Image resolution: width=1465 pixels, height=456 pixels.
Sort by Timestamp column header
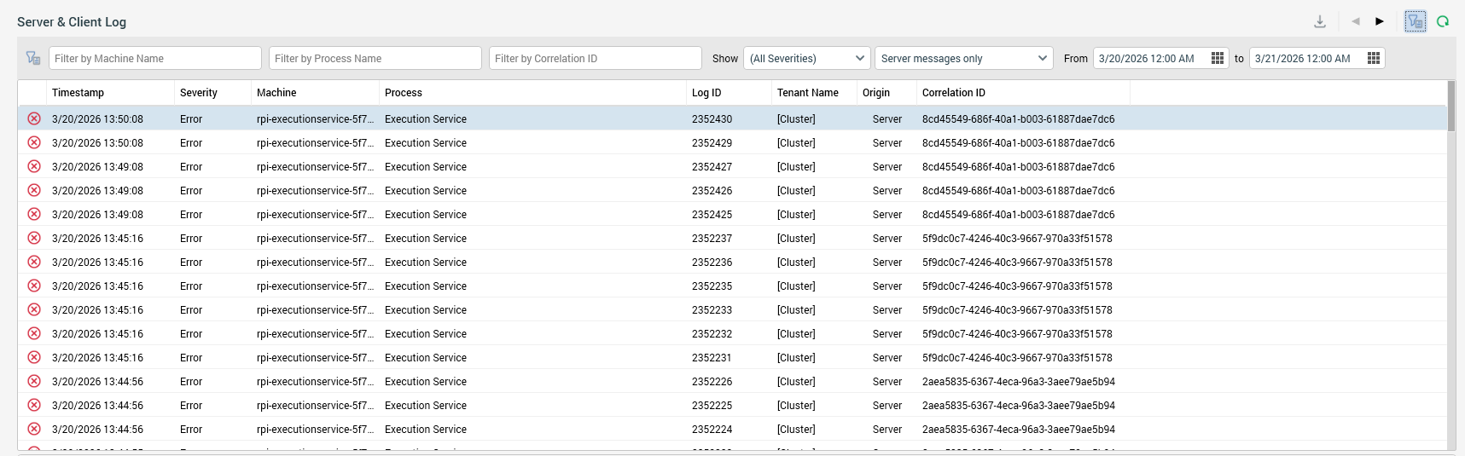click(x=111, y=93)
